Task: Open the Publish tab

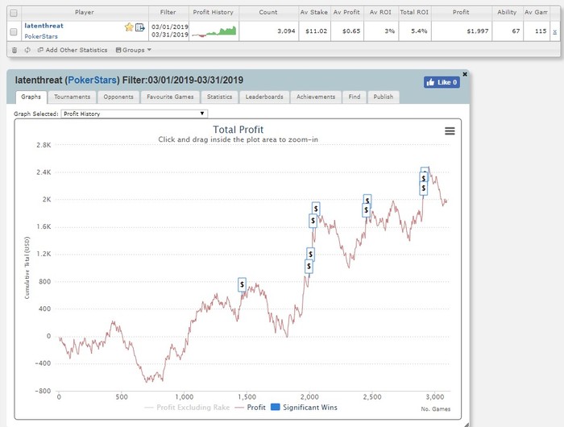Action: [x=383, y=97]
